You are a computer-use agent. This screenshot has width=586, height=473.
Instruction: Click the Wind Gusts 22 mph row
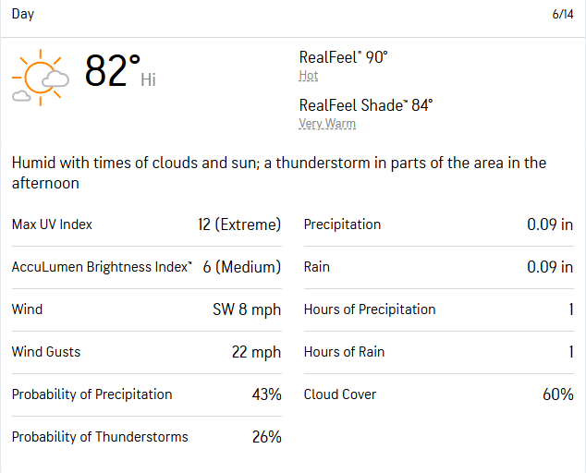click(x=146, y=352)
